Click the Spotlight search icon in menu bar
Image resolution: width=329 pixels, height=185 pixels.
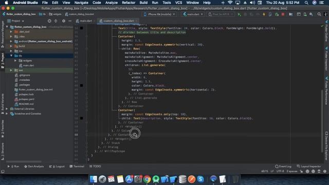(306, 3)
